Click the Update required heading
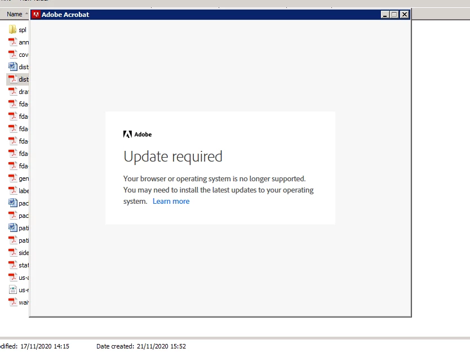Viewport: 470px width, 353px height. (x=173, y=157)
